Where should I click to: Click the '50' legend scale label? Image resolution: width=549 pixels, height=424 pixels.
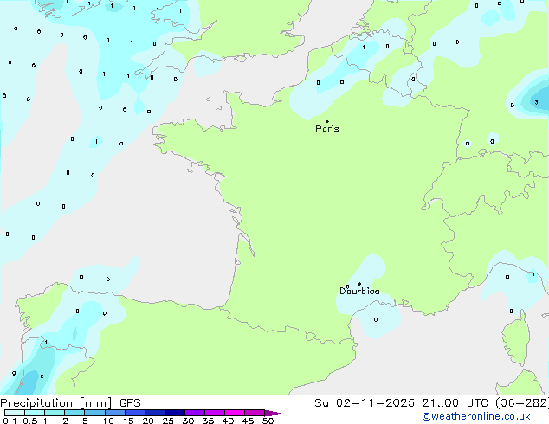pyautogui.click(x=268, y=421)
